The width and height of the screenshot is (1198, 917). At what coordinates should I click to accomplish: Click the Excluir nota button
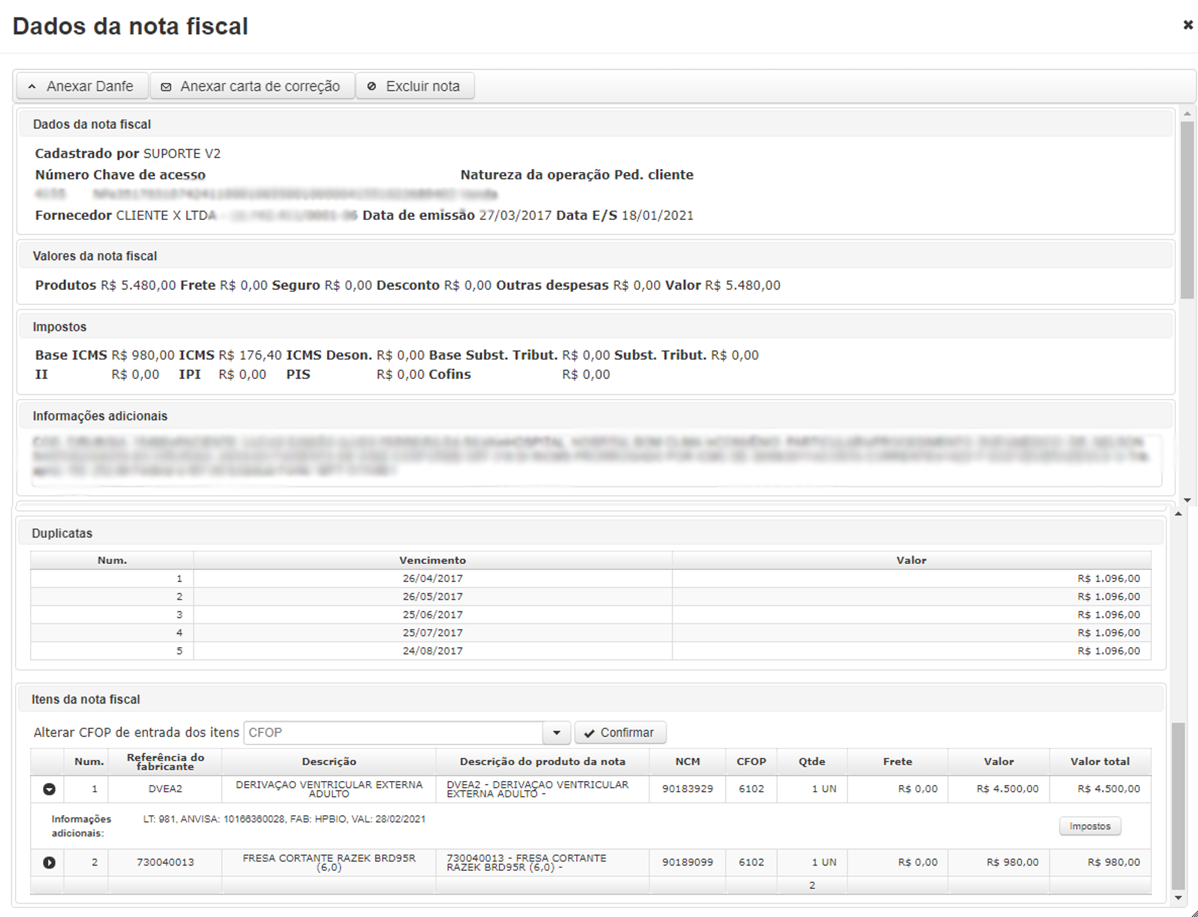click(415, 86)
